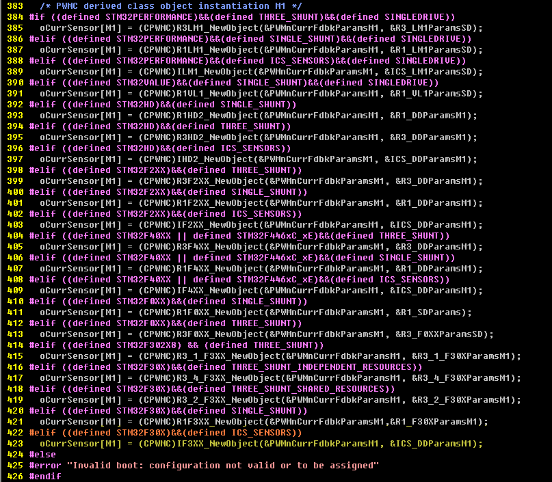Click the STM32F302X8 #elif directive
The image size is (552, 482).
pyautogui.click(x=176, y=345)
